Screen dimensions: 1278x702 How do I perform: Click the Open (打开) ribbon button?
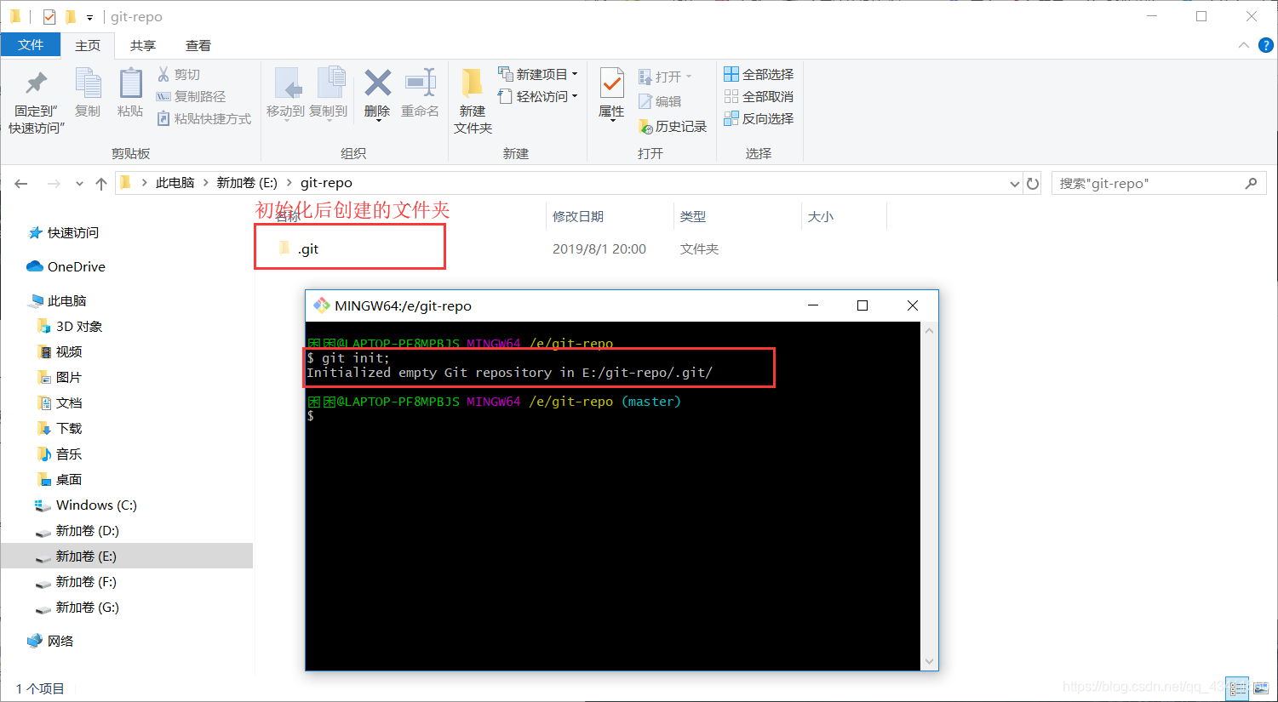pos(666,77)
